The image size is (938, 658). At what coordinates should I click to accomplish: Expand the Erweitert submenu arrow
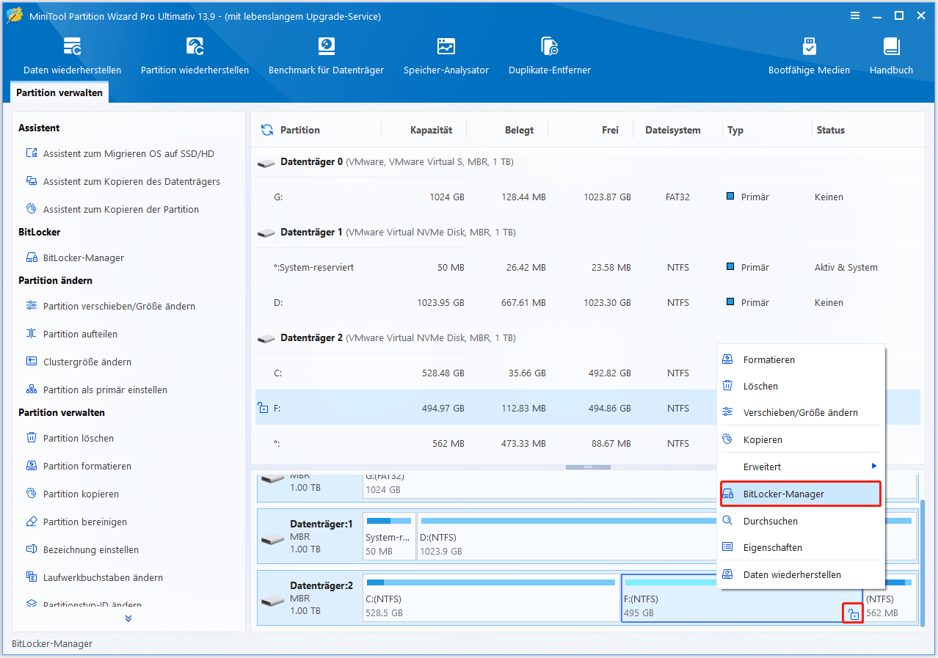click(x=873, y=467)
